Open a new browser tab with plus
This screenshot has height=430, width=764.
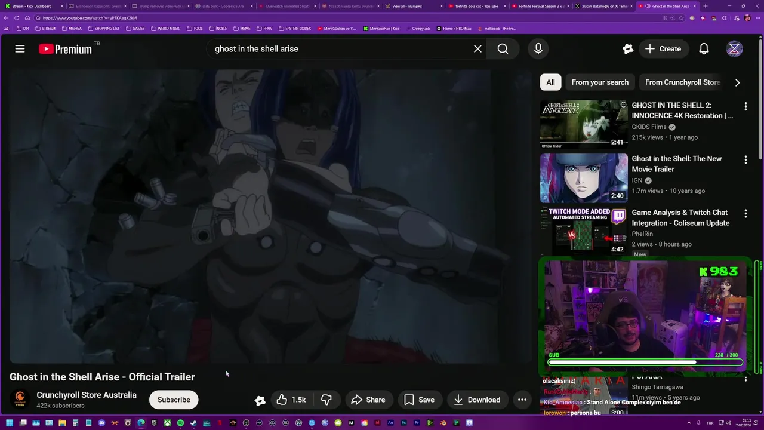click(x=706, y=6)
